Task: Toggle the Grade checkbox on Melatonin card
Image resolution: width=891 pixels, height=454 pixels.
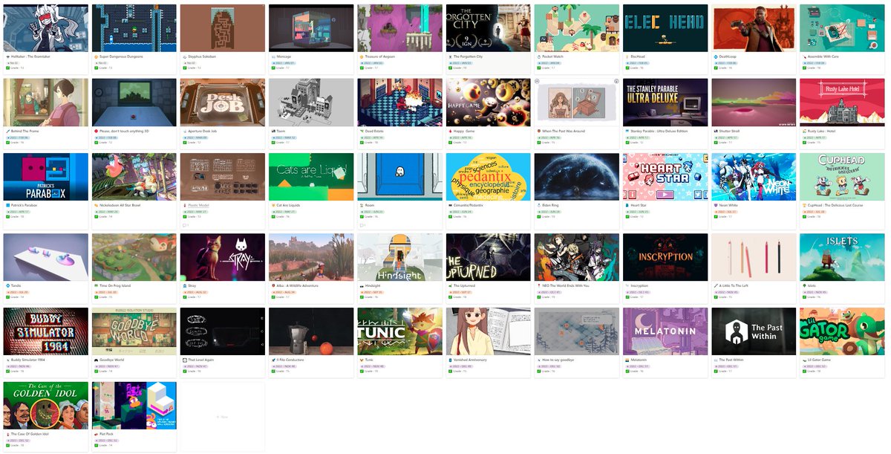Action: click(x=627, y=372)
